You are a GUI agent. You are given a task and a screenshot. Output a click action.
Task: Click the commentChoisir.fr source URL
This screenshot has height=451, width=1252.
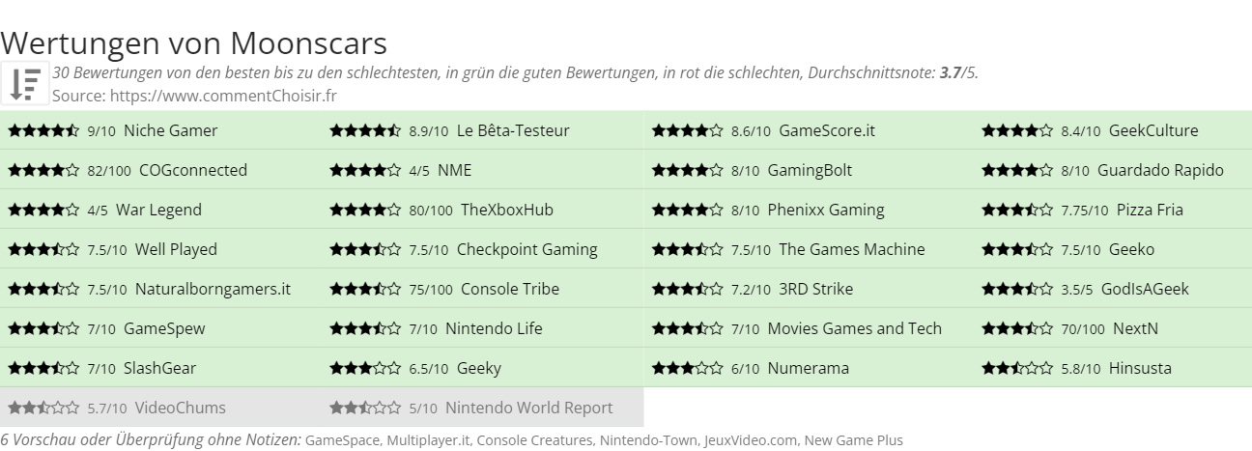(223, 95)
